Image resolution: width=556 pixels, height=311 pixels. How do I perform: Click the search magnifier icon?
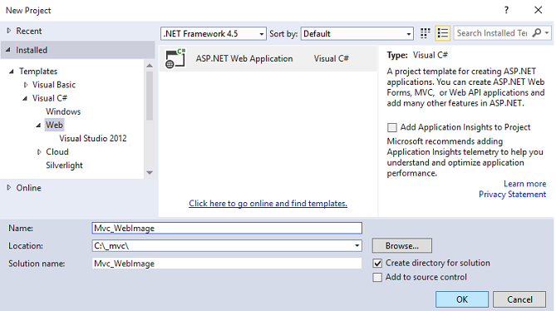click(x=537, y=33)
